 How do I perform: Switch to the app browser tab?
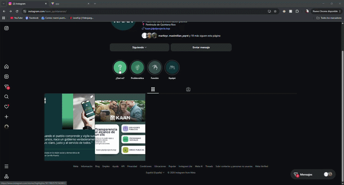click(x=70, y=4)
